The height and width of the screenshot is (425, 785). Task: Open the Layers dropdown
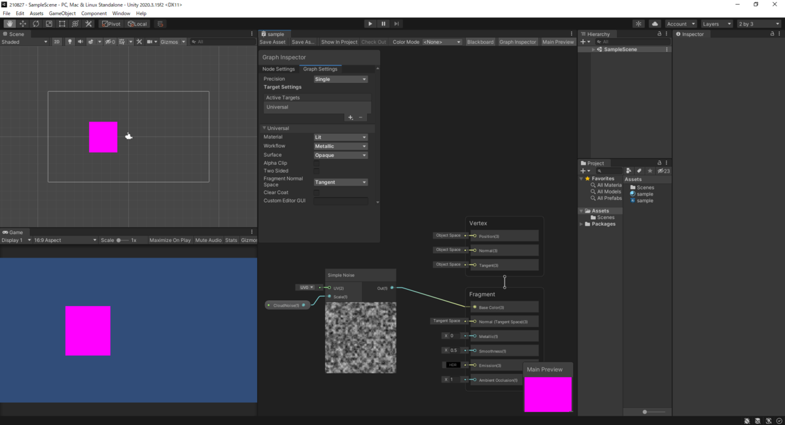(x=717, y=24)
